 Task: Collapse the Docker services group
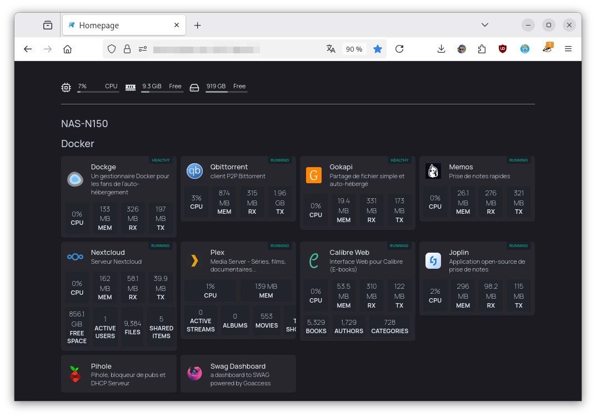[78, 144]
